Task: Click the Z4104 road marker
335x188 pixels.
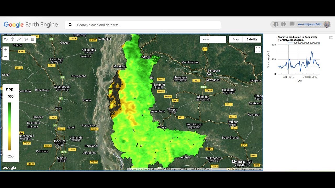Action: tap(209, 149)
